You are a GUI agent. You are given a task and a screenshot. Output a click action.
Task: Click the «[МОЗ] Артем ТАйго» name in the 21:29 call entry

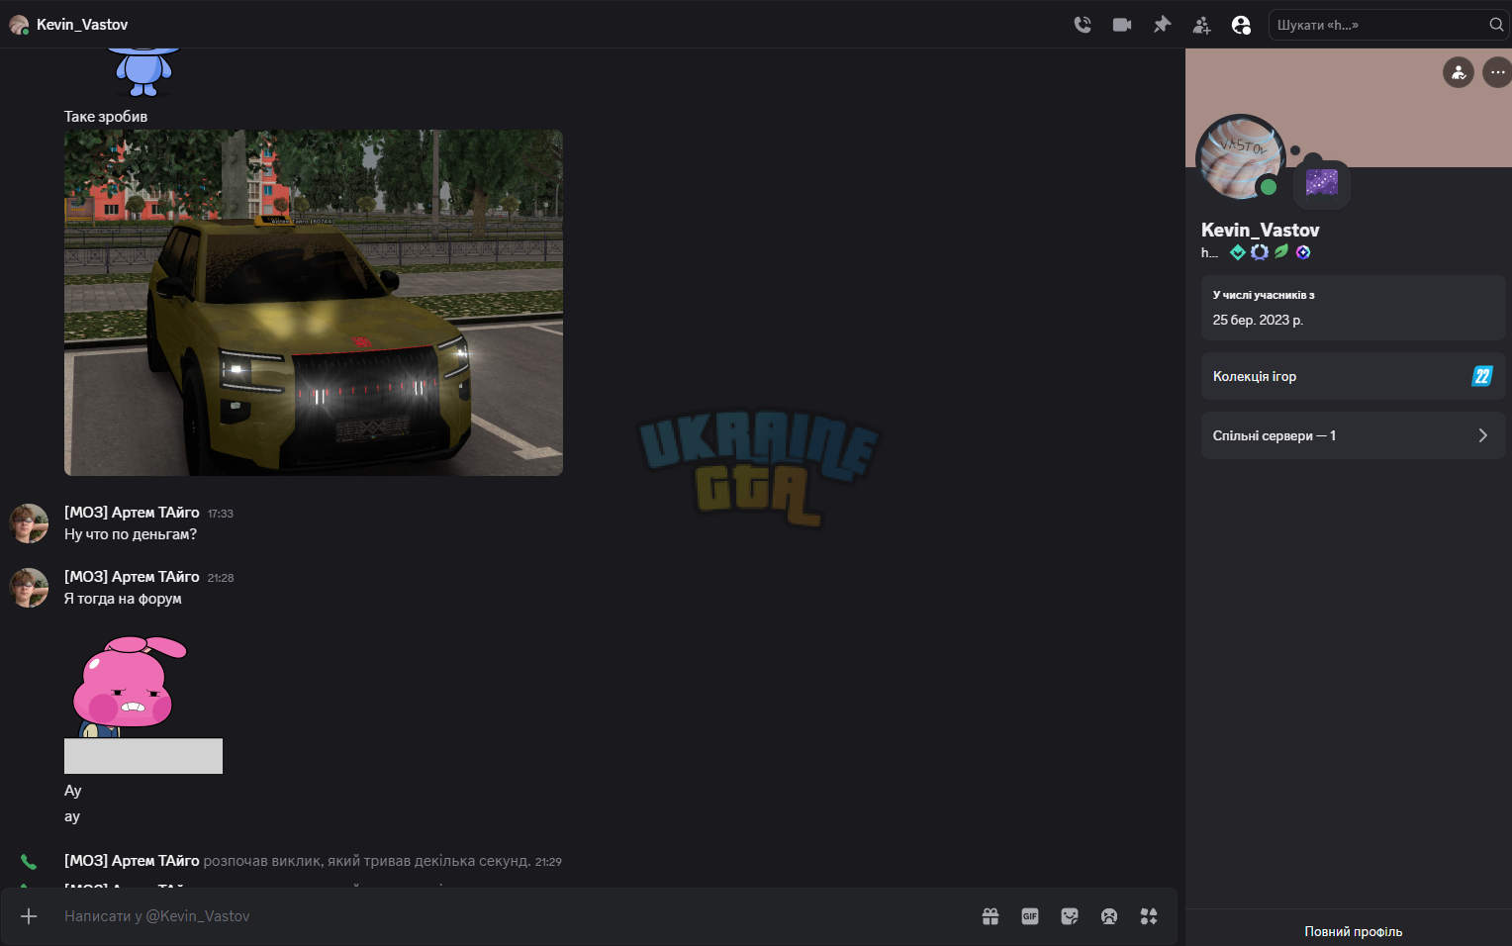(132, 861)
